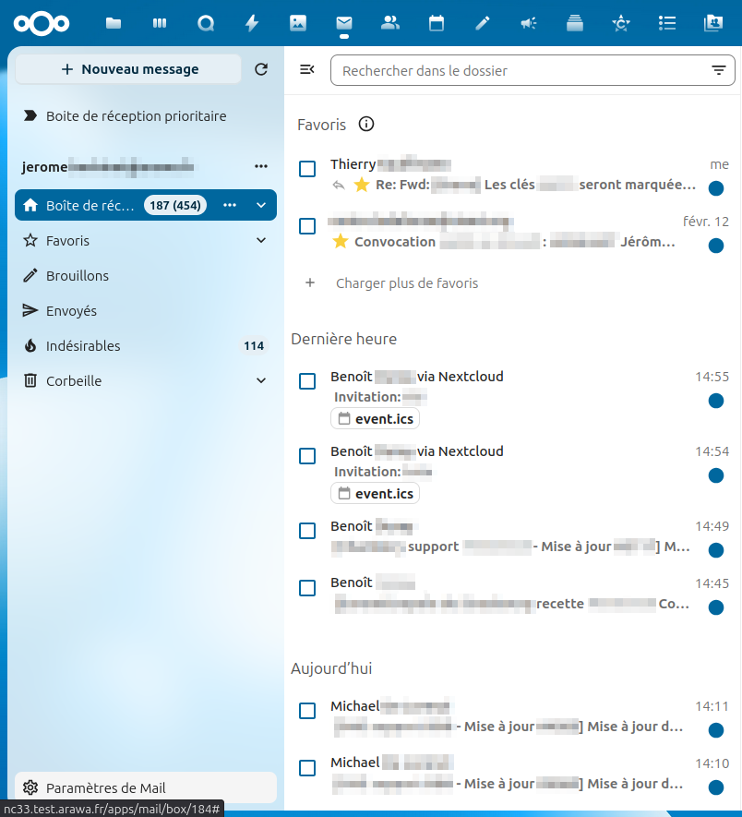The width and height of the screenshot is (742, 817).
Task: Collapse the message list sidebar icon
Action: (307, 70)
